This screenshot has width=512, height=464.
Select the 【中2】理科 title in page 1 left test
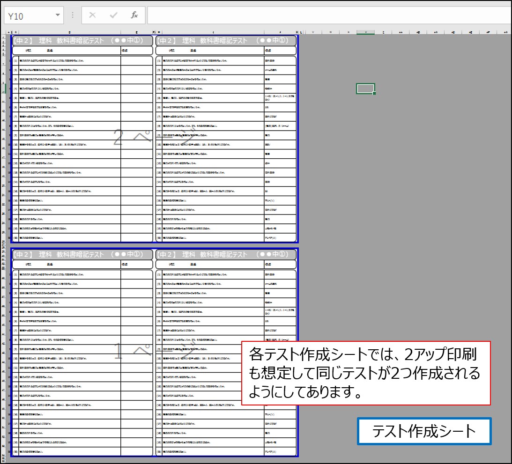point(82,255)
